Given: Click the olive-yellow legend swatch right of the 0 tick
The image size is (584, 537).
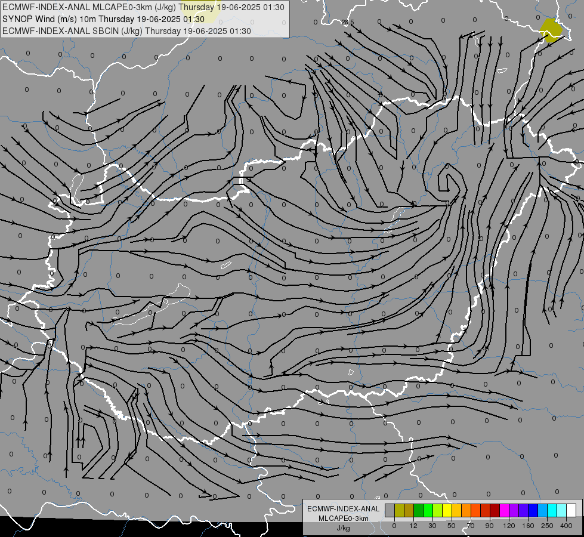Looking at the screenshot, I should click(x=399, y=510).
